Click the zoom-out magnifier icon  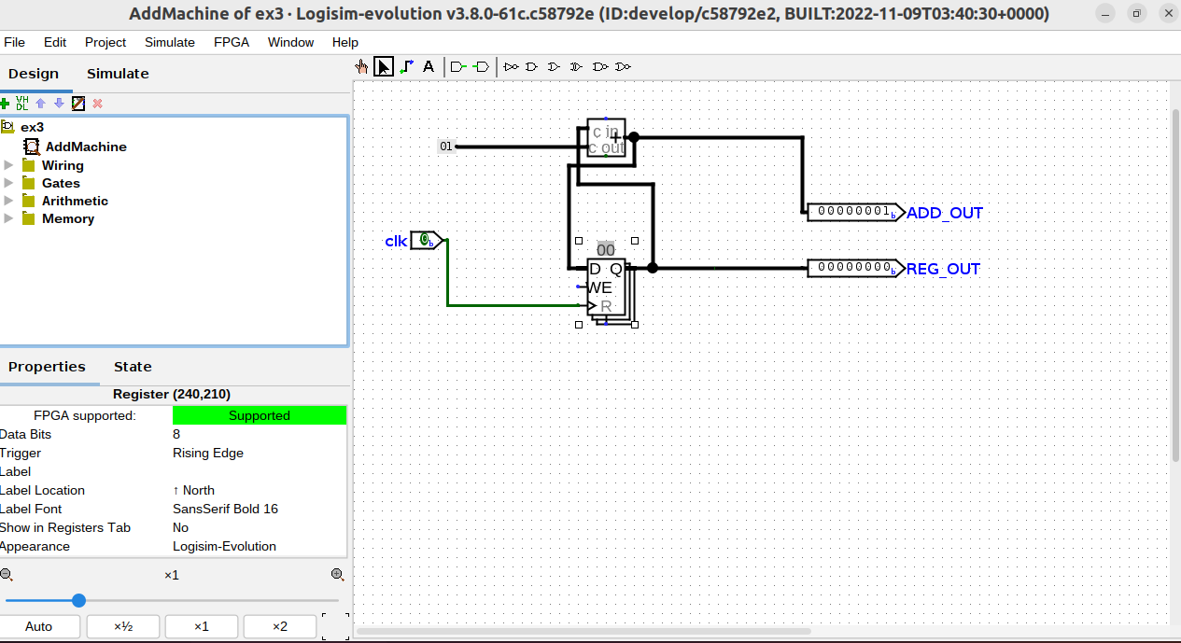tap(7, 575)
